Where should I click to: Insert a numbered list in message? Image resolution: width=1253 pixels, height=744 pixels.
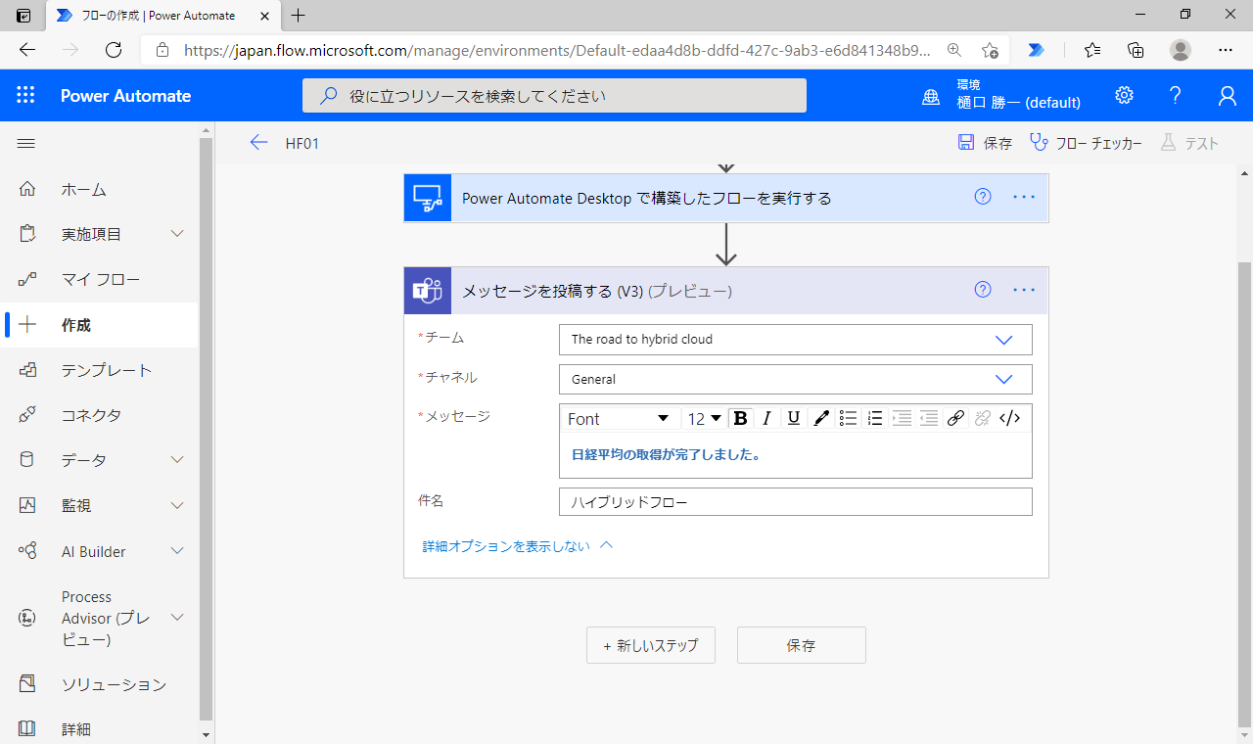875,418
